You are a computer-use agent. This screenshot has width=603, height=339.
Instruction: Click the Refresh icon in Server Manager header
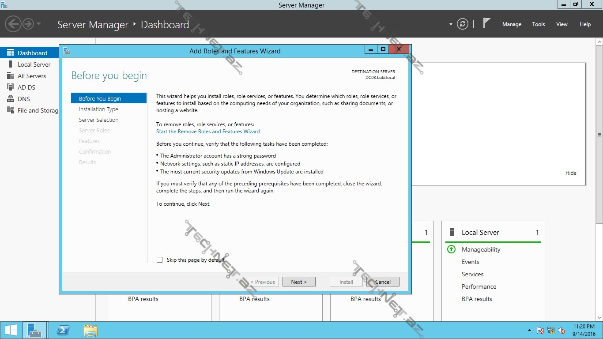[462, 24]
